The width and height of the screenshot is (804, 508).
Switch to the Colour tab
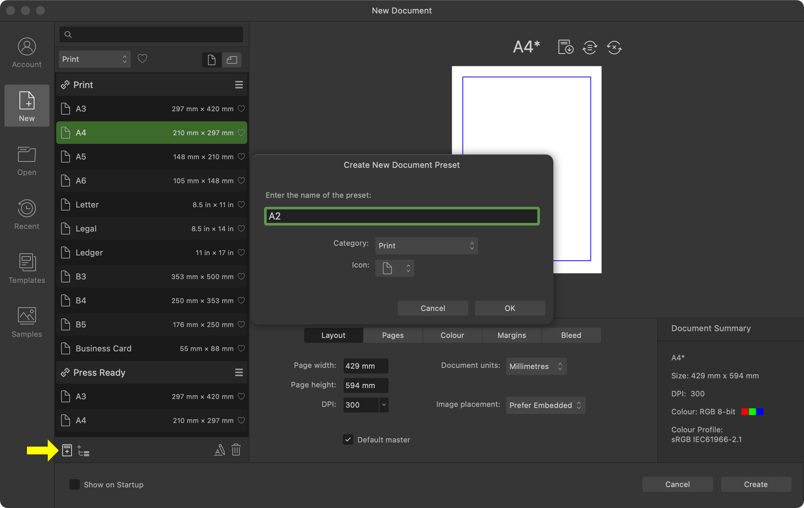pyautogui.click(x=452, y=335)
